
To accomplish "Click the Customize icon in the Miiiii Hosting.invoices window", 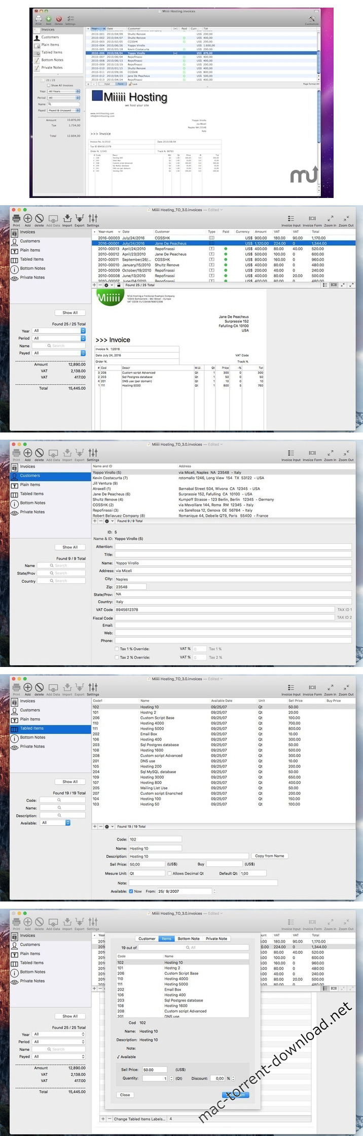I will [x=312, y=19].
